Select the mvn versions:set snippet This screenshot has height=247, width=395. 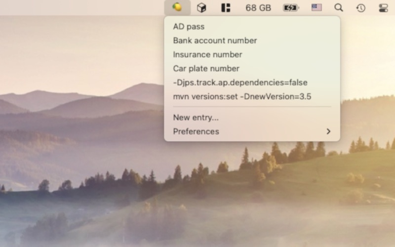pos(252,96)
